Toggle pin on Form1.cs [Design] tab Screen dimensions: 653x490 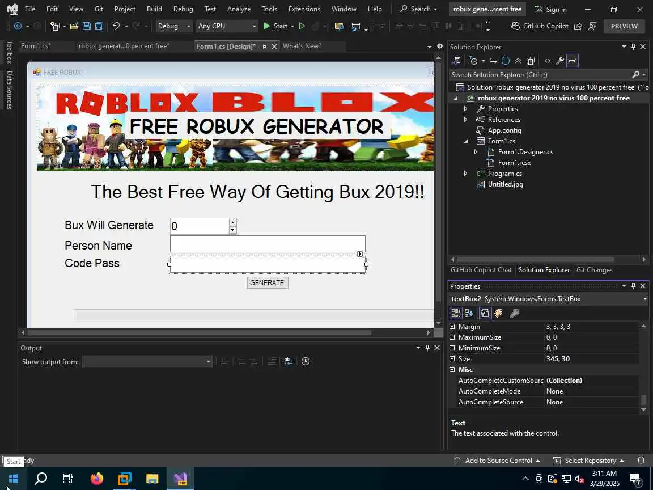pyautogui.click(x=264, y=47)
